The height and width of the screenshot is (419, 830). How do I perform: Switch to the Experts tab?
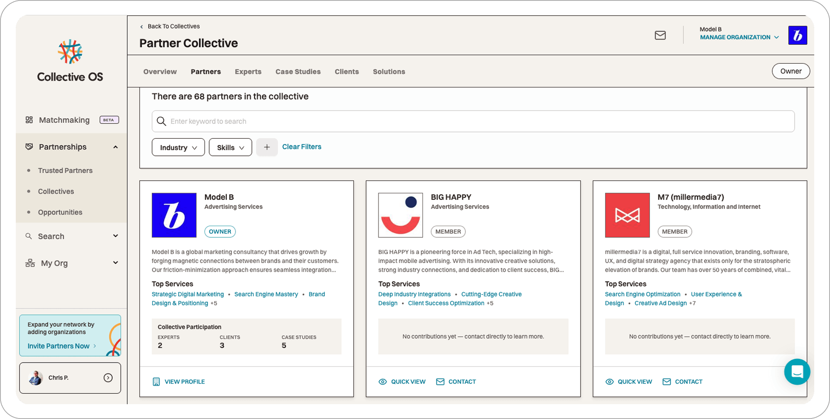click(x=248, y=72)
